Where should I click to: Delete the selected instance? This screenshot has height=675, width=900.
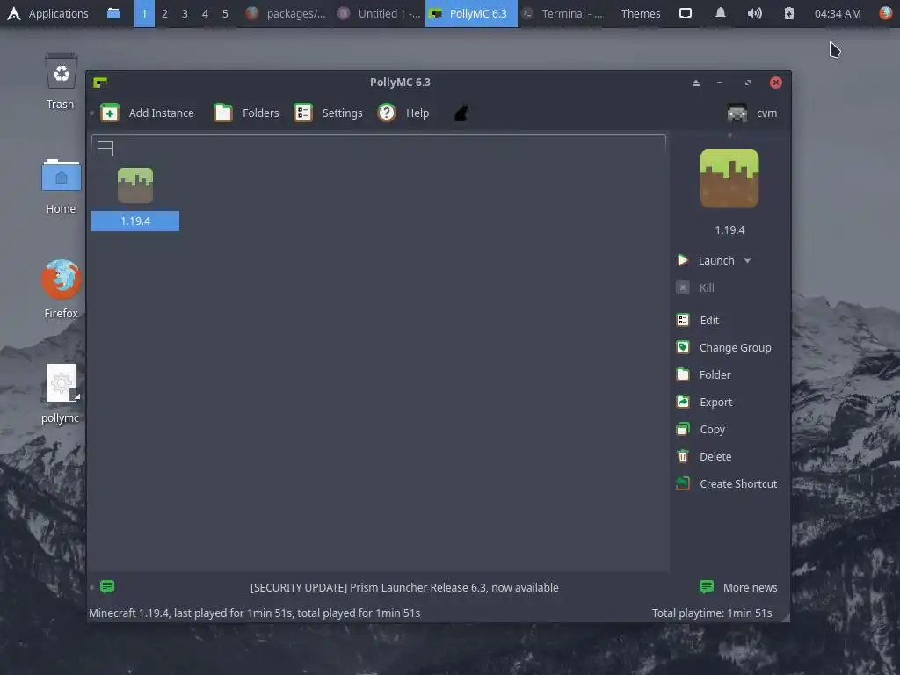(x=704, y=456)
